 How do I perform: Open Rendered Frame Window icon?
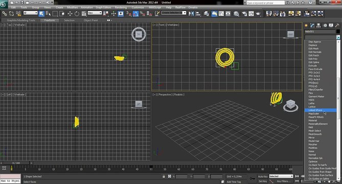pyautogui.click(x=252, y=14)
